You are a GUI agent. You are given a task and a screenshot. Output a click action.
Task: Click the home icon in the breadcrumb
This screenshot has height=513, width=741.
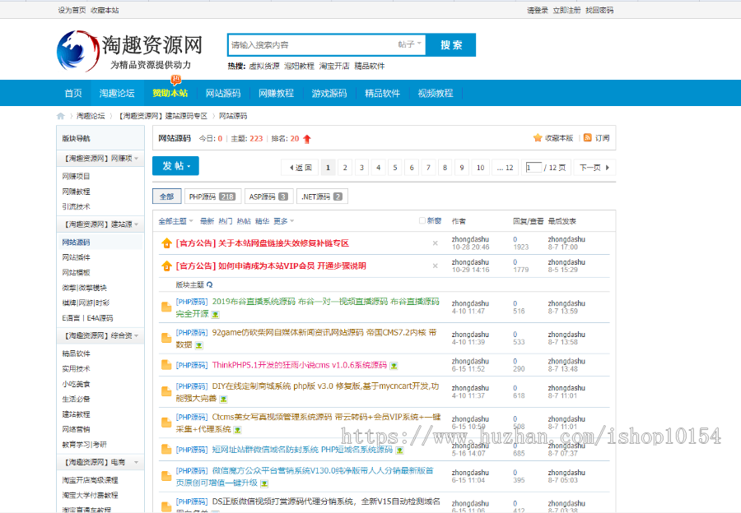[59, 116]
